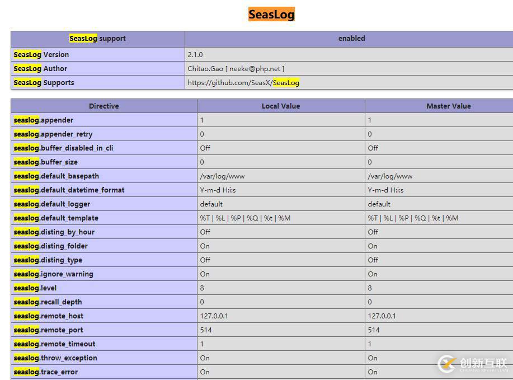Select the seaslog.buffer_disabled_in_cli directive
Screen dimensions: 513x380
[x=63, y=148]
